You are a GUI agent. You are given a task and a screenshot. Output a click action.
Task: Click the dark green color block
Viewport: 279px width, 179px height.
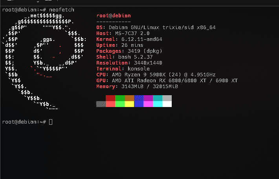point(120,98)
